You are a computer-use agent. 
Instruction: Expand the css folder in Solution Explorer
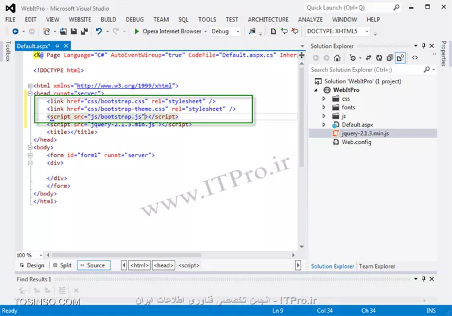[x=324, y=99]
